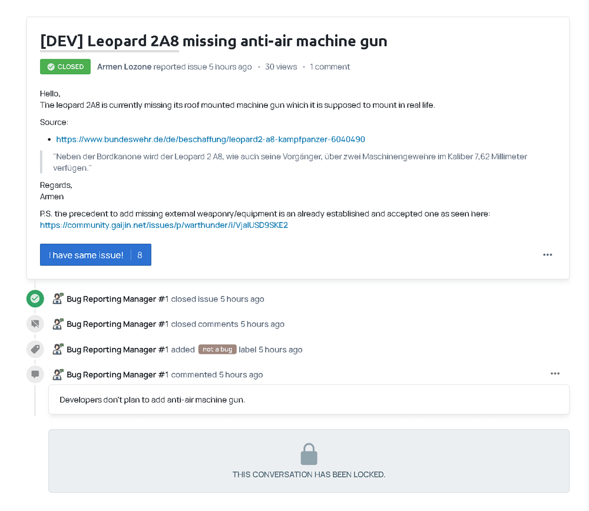Click the comment bubble timeline icon
The image size is (589, 511).
tap(35, 374)
